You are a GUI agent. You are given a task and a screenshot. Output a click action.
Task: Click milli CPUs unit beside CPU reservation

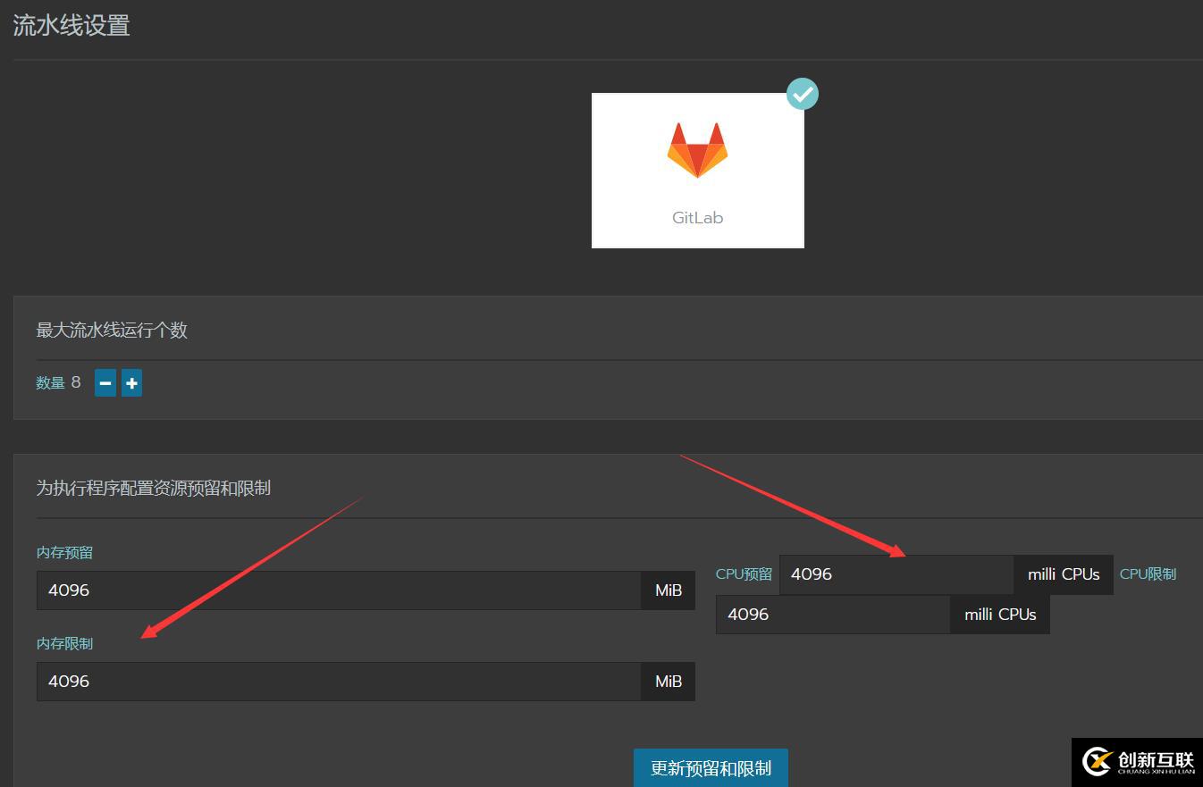[x=1064, y=574]
